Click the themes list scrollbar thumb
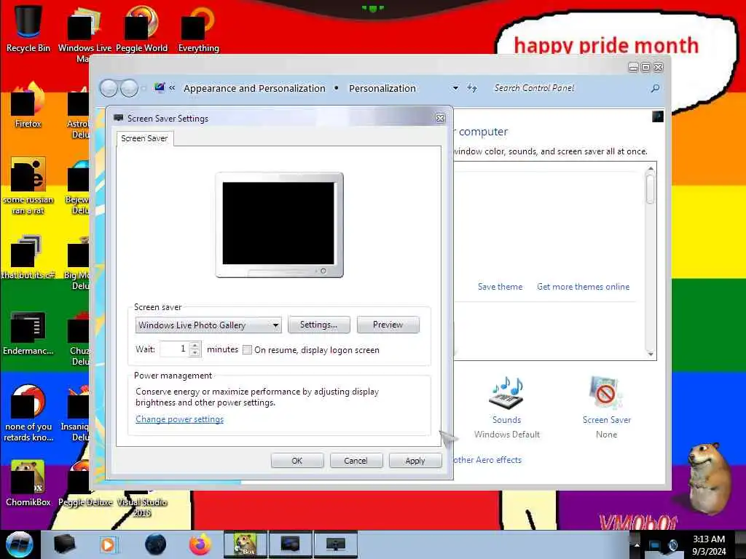This screenshot has height=559, width=746. (651, 189)
